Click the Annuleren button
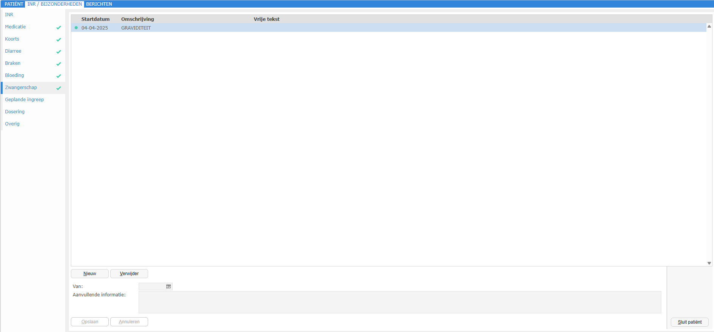This screenshot has height=332, width=714. pyautogui.click(x=129, y=322)
